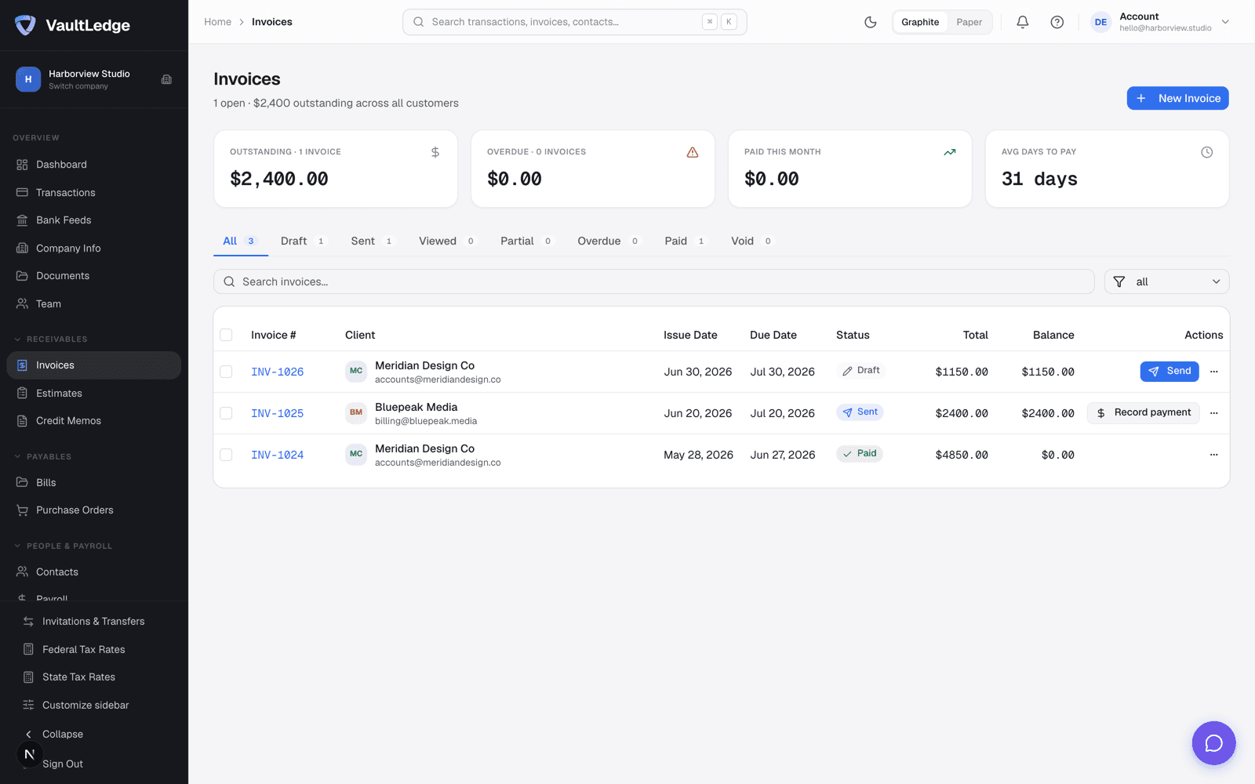Switch to the Sent tab
Image resolution: width=1255 pixels, height=784 pixels.
[372, 241]
